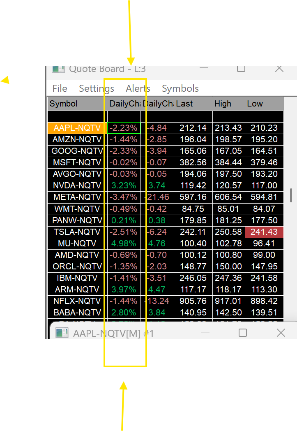The width and height of the screenshot is (297, 431).
Task: Click the 241.43 TSLA low cell
Action: pos(264,232)
